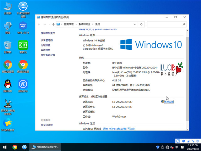
Task: Click the muted volume speaker tray icon
Action: coord(172,147)
